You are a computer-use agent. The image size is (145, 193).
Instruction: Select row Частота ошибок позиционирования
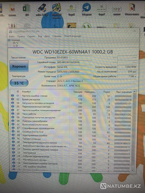click(x=72, y=110)
